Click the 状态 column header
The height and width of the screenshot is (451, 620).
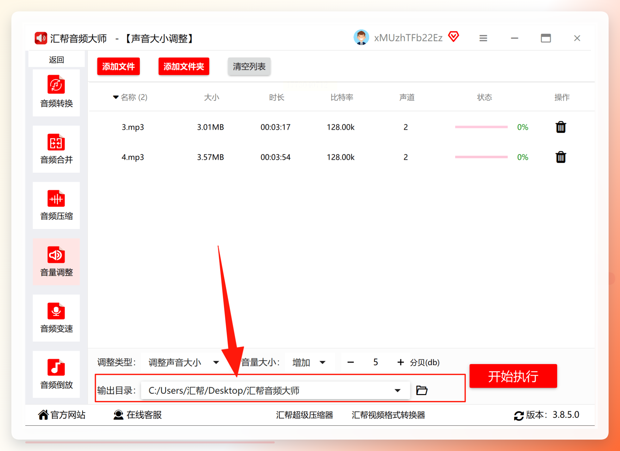pos(484,97)
